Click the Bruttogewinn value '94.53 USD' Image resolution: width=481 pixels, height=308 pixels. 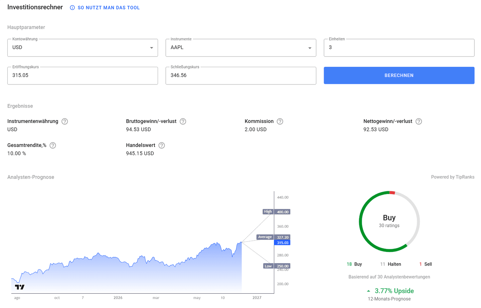click(x=138, y=130)
